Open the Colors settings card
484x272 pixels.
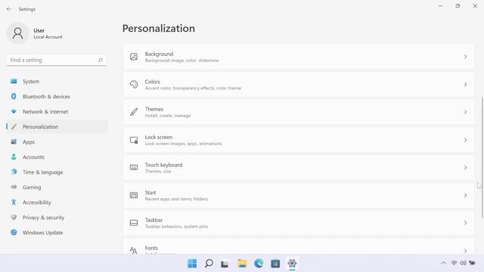299,85
